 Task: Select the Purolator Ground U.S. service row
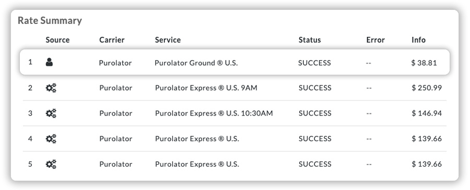point(234,62)
